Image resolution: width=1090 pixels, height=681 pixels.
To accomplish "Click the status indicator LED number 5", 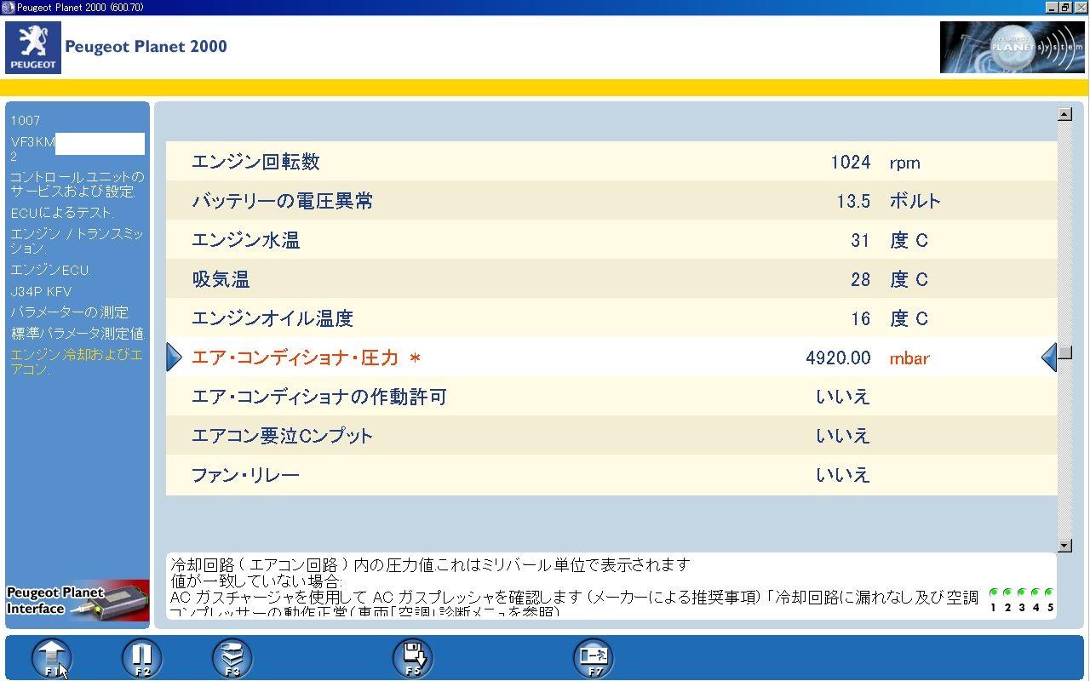I will 1049,592.
